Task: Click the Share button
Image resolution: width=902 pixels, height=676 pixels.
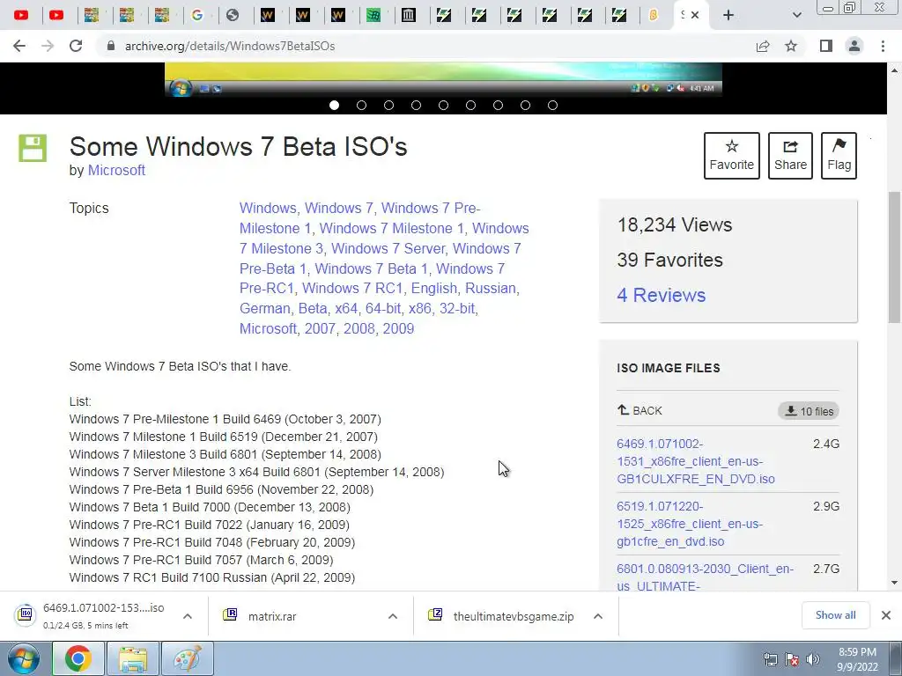Action: click(790, 156)
